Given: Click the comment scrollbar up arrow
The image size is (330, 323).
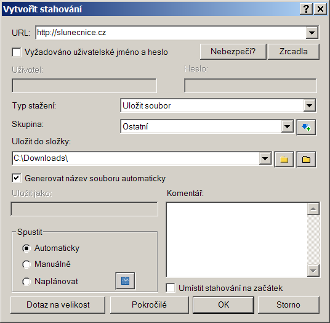Looking at the screenshot, I should point(313,209).
